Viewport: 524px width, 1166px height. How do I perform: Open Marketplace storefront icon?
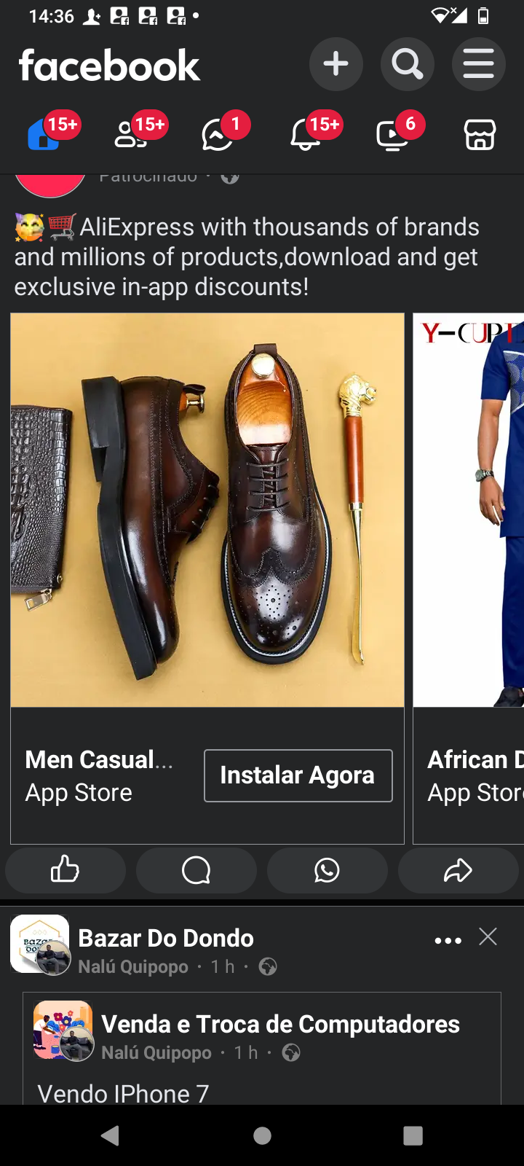[480, 134]
